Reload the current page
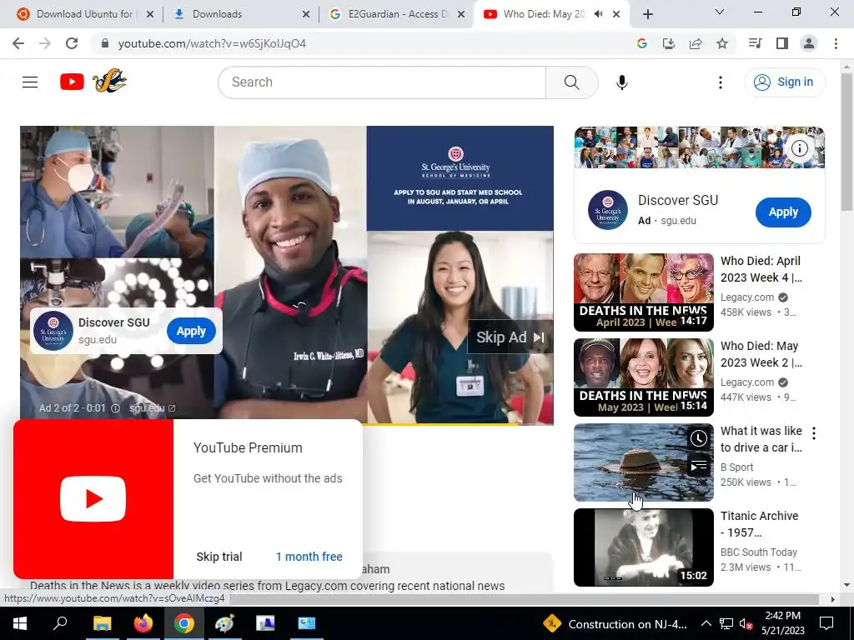Screen dimensions: 854x640 [72, 43]
